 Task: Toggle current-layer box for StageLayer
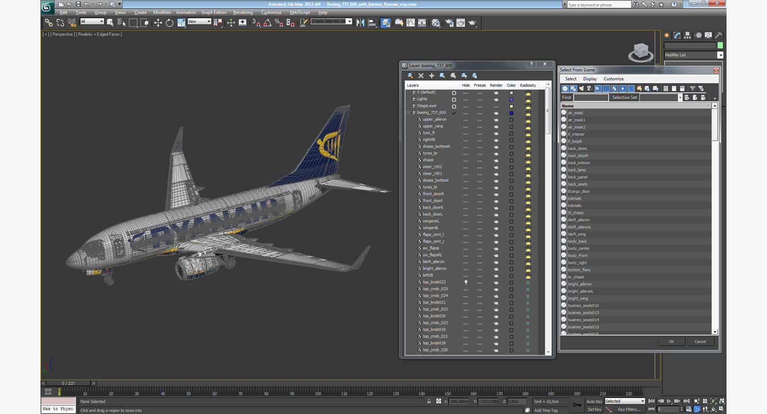coord(454,106)
